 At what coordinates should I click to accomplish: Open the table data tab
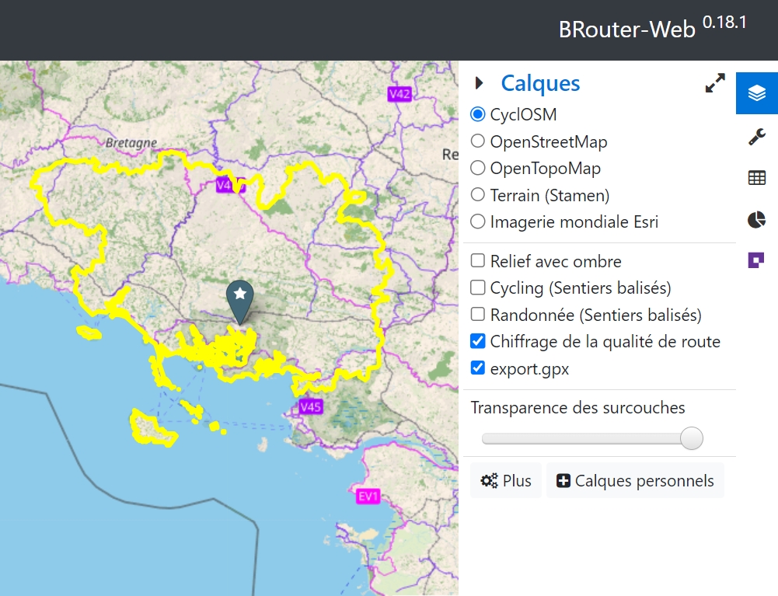pyautogui.click(x=756, y=179)
